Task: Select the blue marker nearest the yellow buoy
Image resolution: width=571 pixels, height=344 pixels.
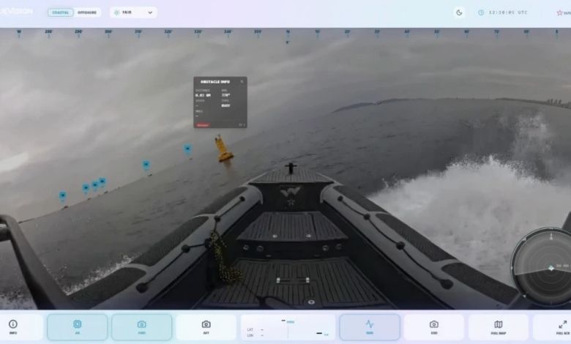Action: click(x=187, y=149)
